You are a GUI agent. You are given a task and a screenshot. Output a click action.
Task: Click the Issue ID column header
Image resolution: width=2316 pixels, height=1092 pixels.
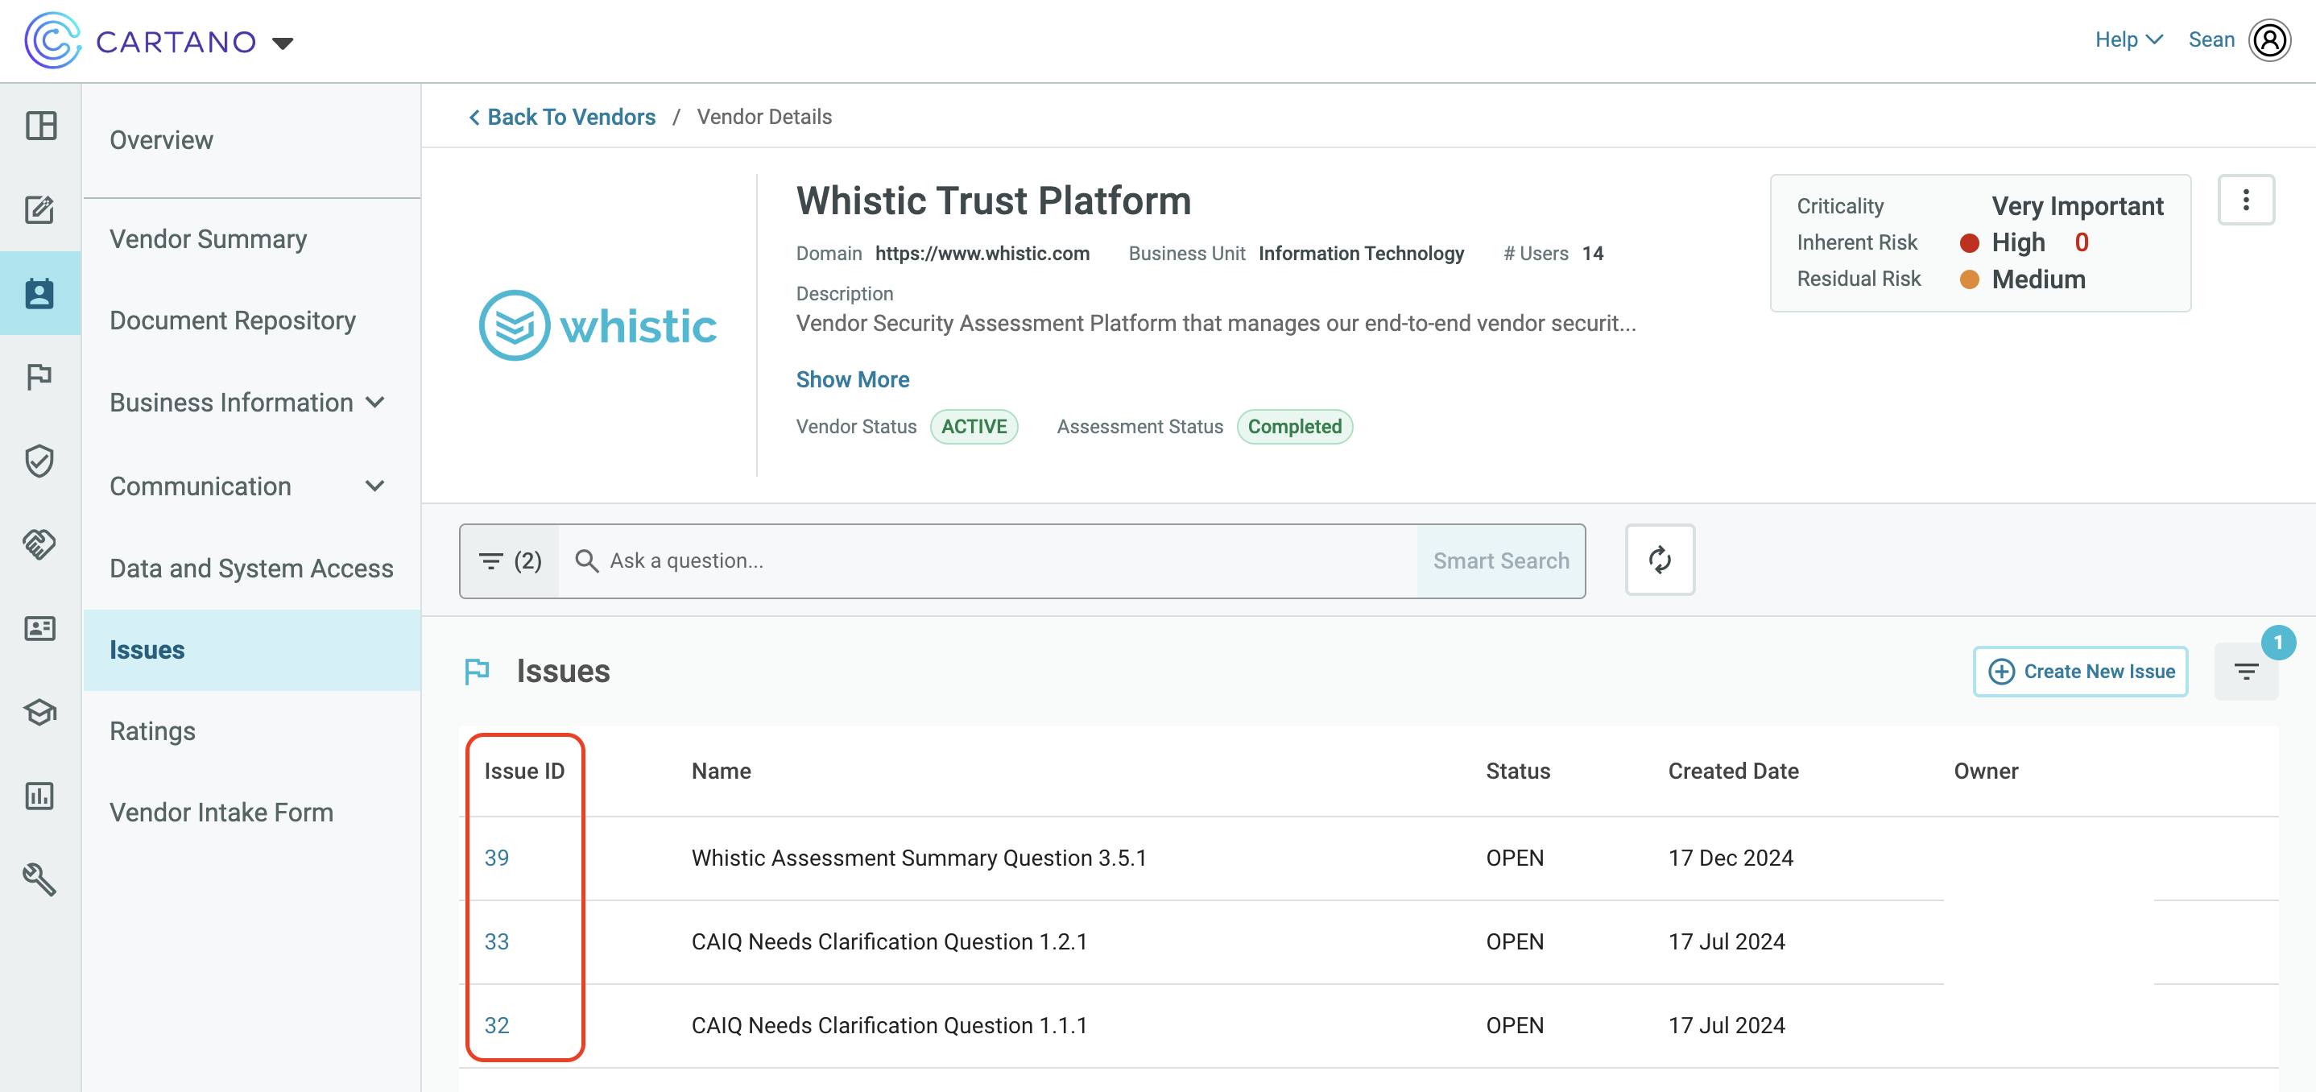[524, 771]
